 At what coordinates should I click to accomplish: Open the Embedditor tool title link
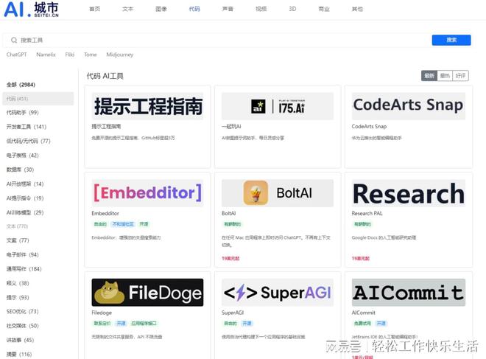105,213
